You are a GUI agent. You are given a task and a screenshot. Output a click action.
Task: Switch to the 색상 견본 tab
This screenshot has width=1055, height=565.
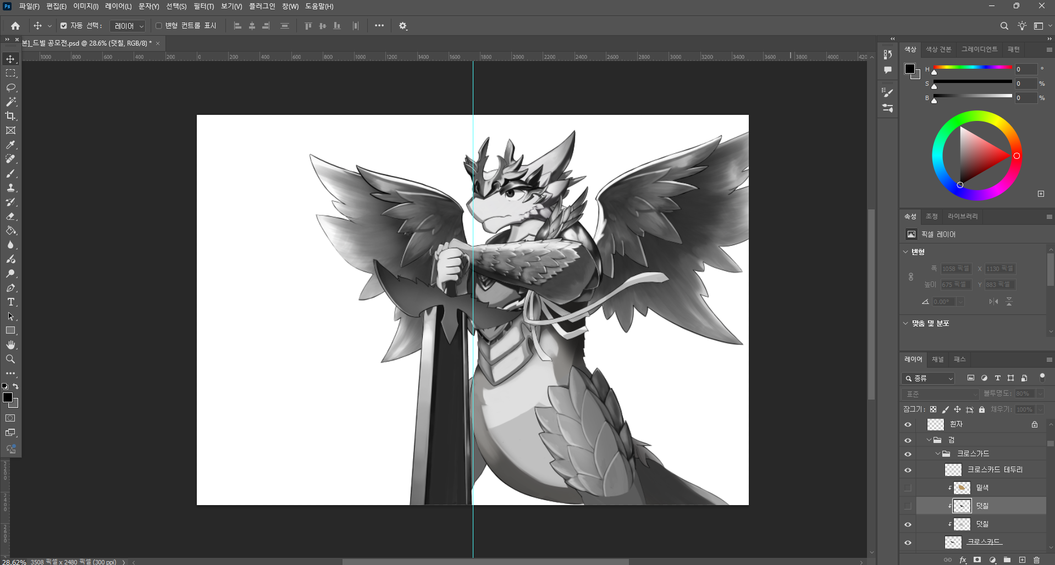938,49
